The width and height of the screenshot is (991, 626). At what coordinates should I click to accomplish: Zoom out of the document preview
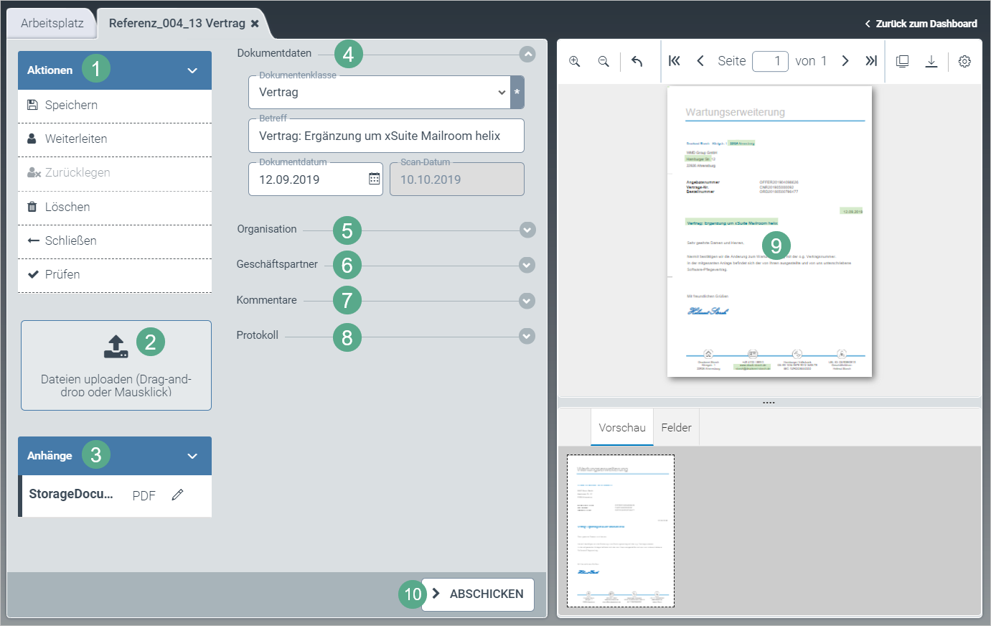603,62
